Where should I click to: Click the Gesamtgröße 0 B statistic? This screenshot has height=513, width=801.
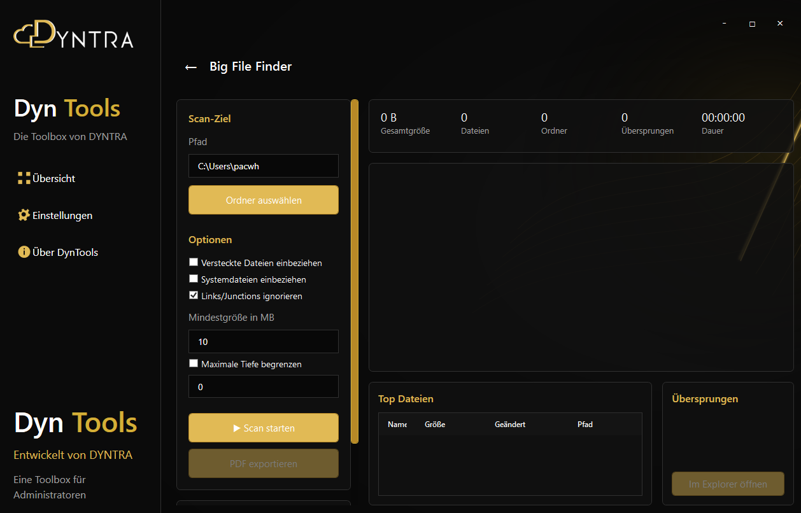pos(406,123)
